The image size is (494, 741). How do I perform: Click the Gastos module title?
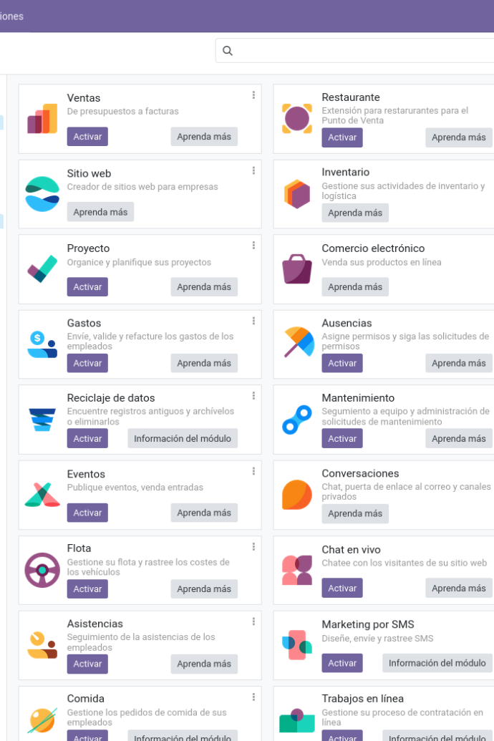point(84,323)
